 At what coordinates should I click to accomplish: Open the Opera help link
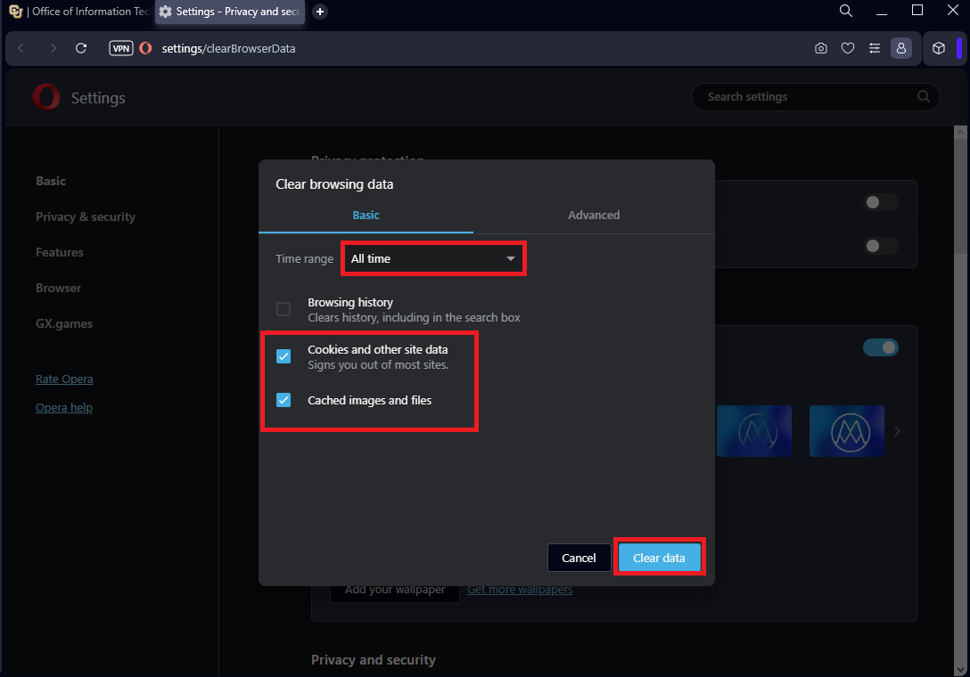64,407
